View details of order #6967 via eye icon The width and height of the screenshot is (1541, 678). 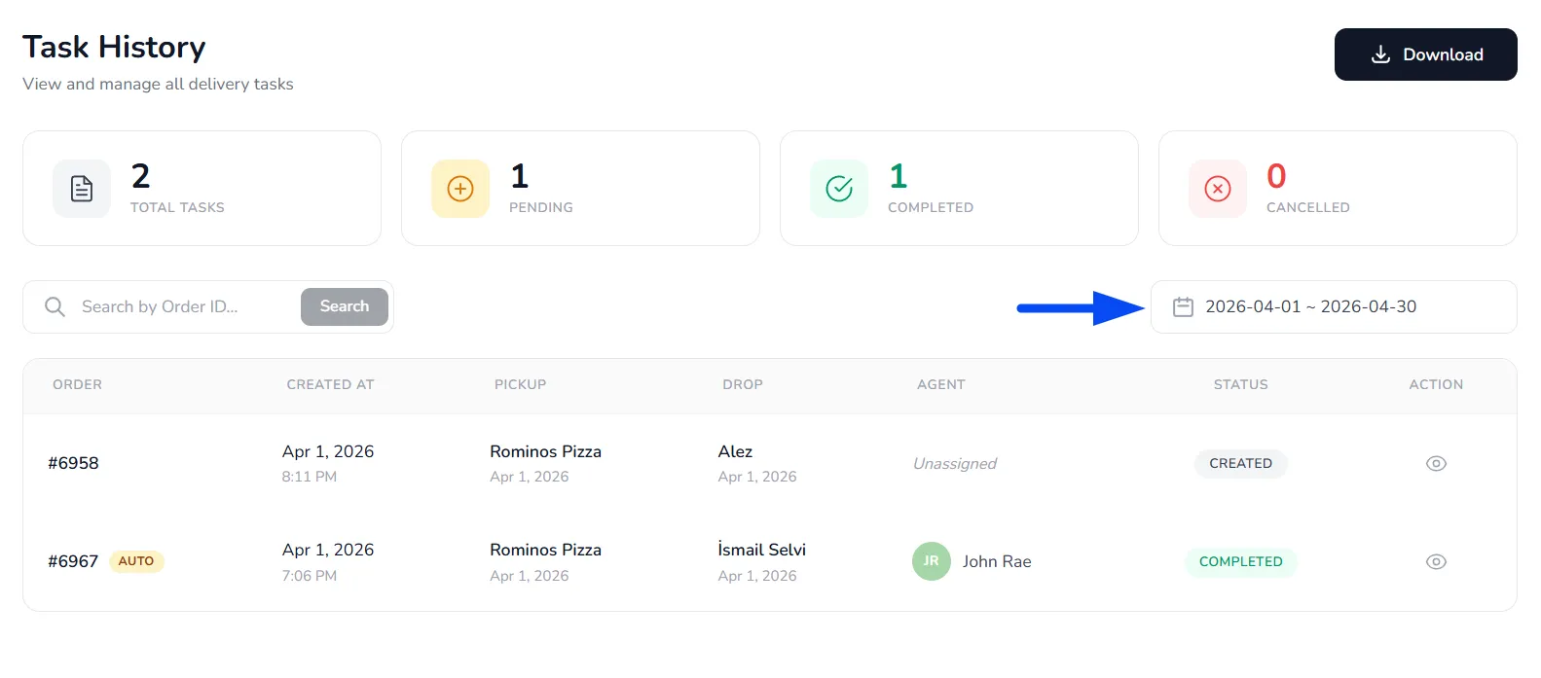1436,561
